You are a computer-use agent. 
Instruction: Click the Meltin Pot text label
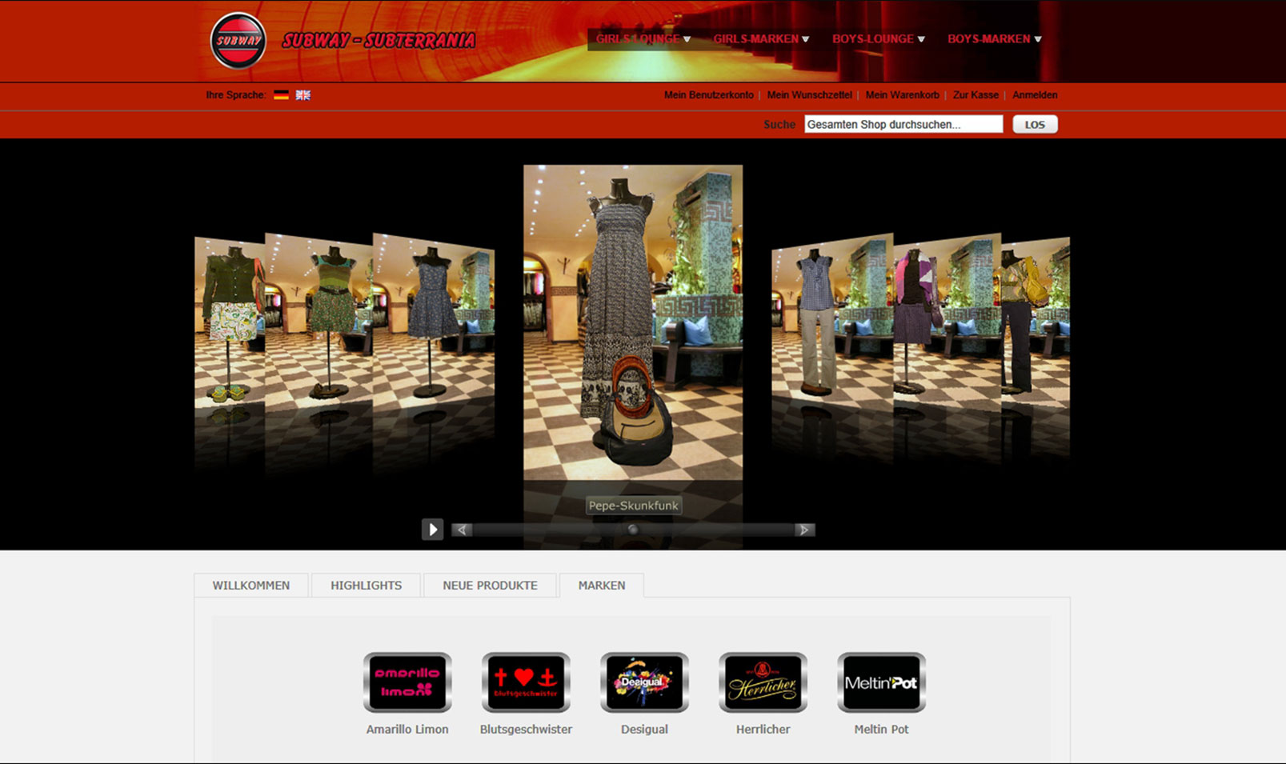[881, 729]
